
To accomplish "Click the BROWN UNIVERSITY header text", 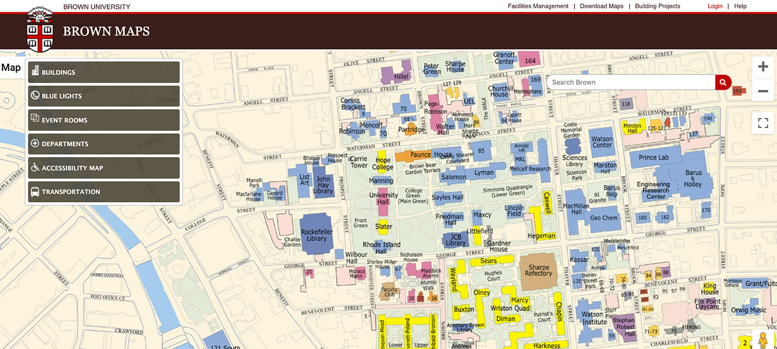I will tap(97, 7).
